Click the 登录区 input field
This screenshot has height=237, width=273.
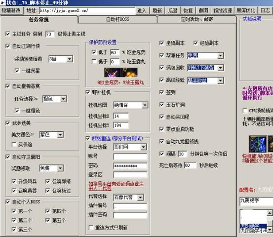[130, 175]
